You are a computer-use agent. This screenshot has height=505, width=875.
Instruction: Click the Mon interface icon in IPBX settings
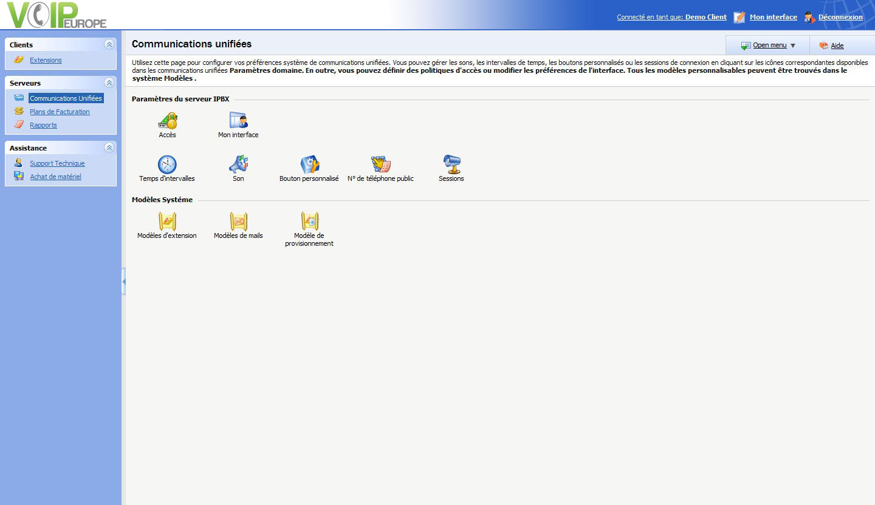pos(238,121)
